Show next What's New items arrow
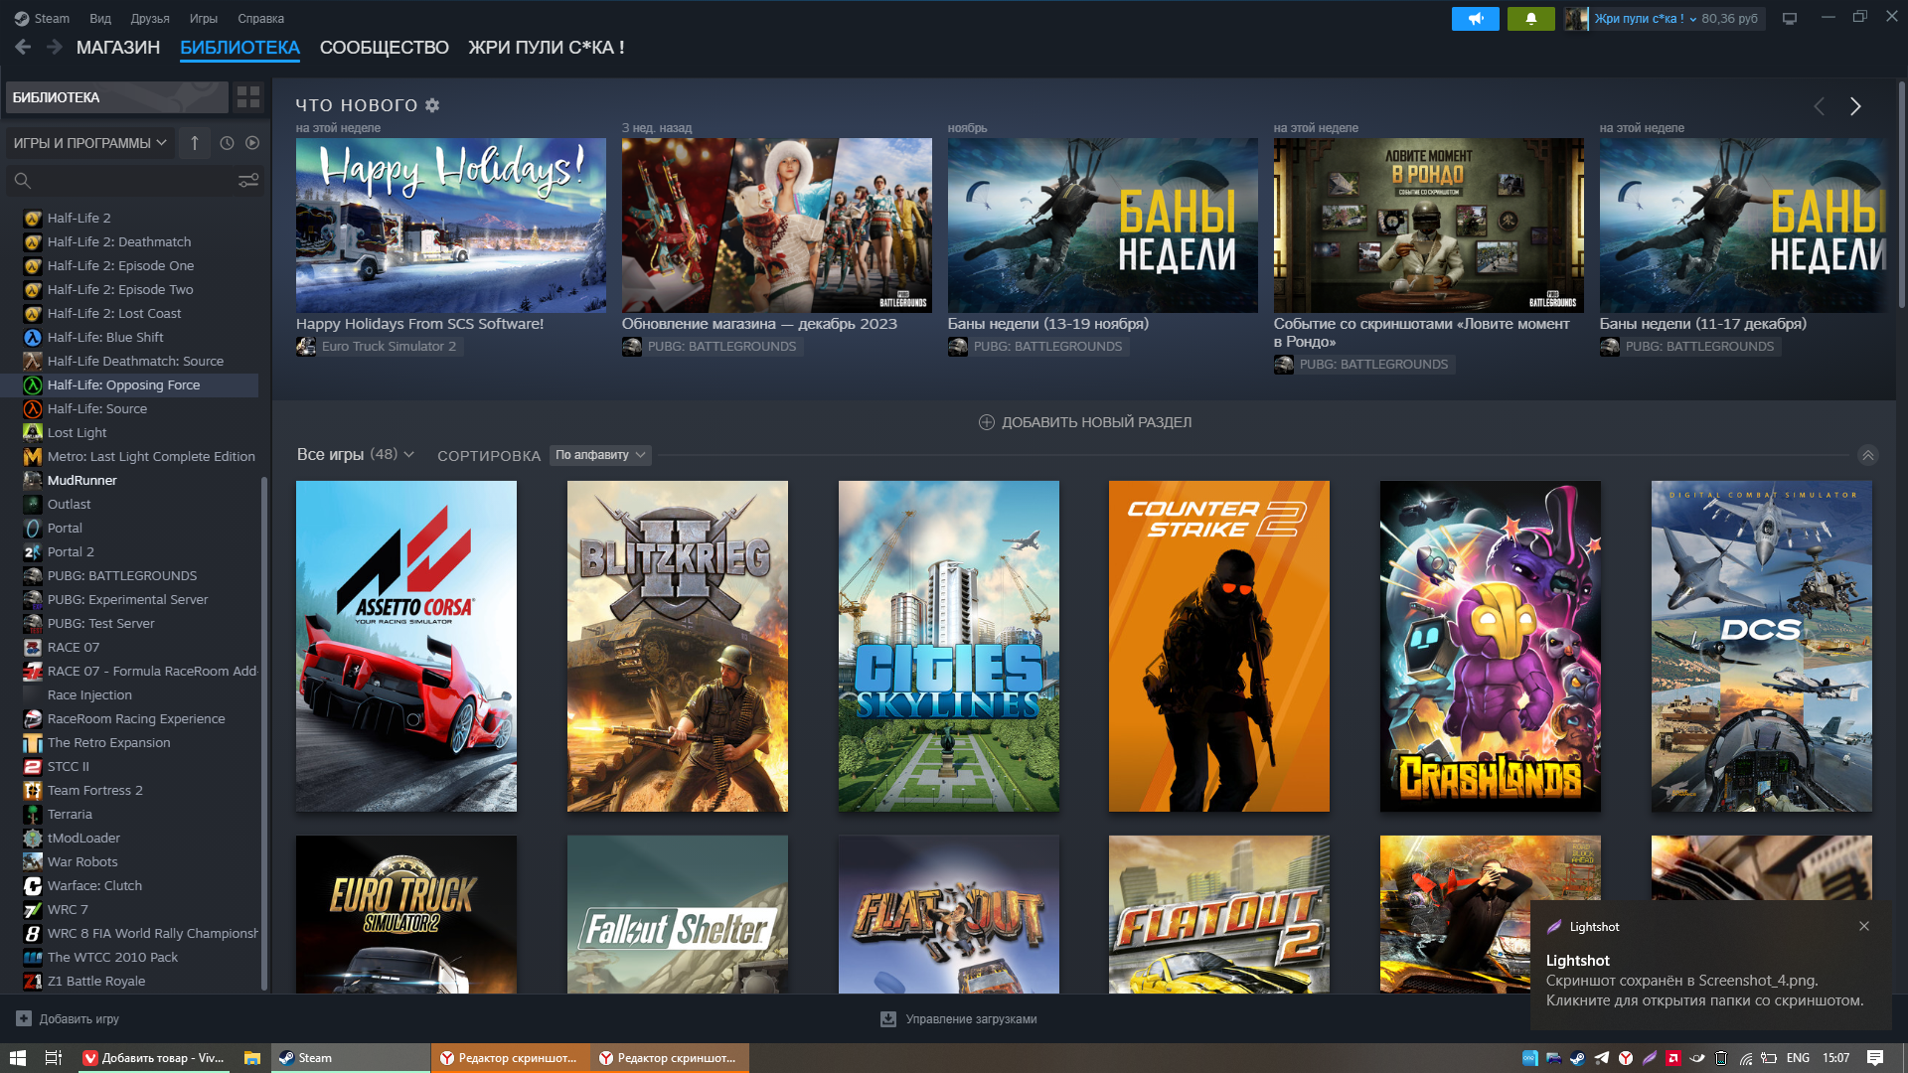Screen dimensions: 1908x1073 [x=1854, y=106]
